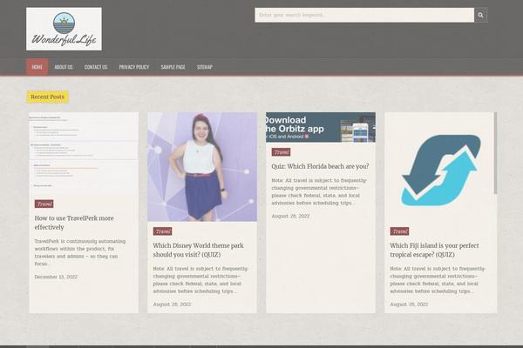
Task: Click Travel tag on Florida beach post
Action: [x=281, y=152]
